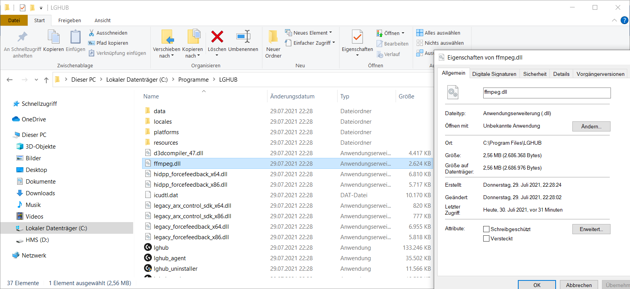Open the Öffnen dropdown arrow

tap(403, 33)
